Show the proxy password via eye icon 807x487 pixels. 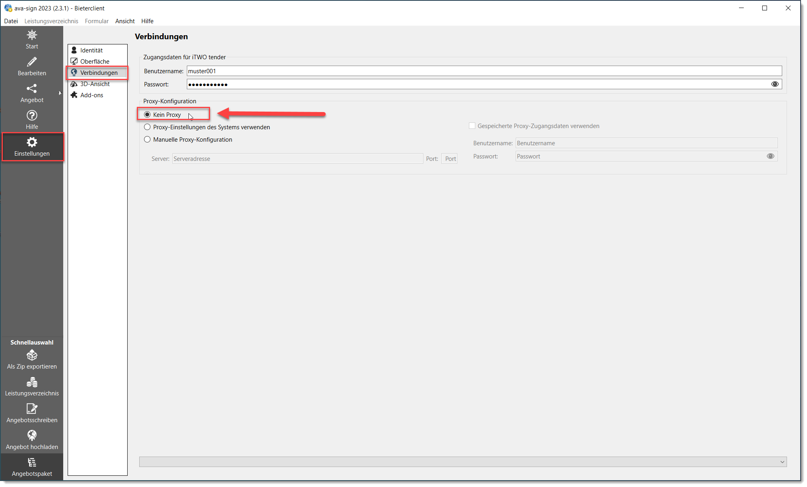(771, 156)
